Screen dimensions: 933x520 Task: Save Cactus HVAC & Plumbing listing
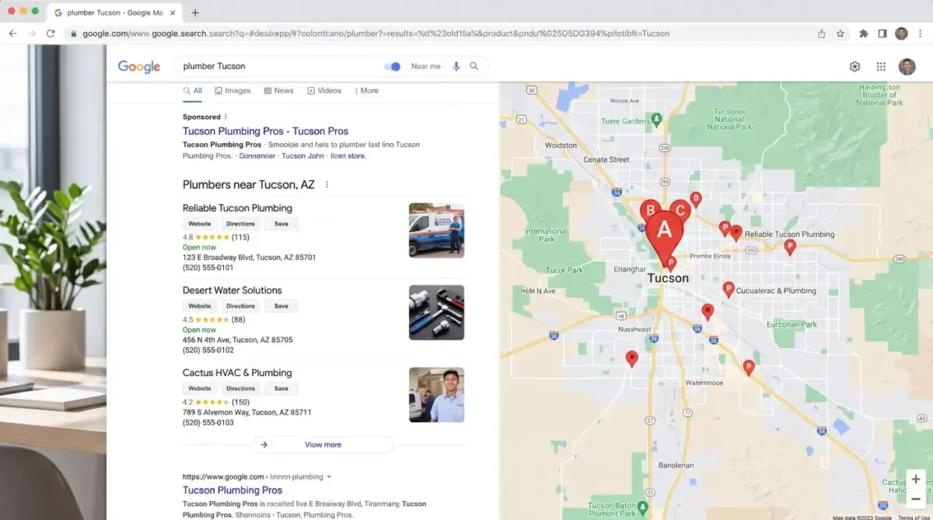pos(281,389)
